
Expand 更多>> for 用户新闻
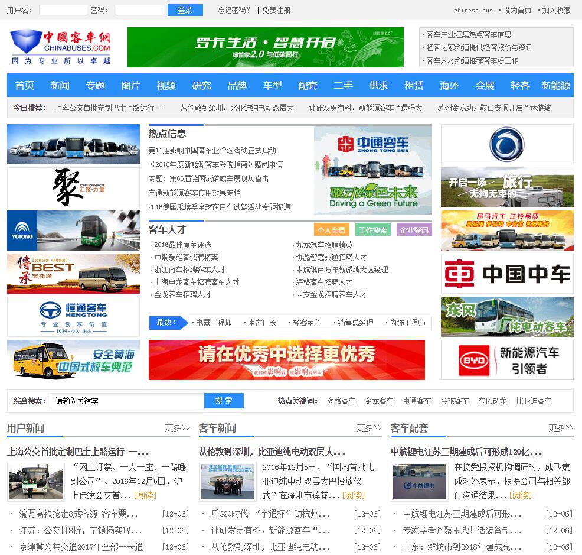coord(178,428)
